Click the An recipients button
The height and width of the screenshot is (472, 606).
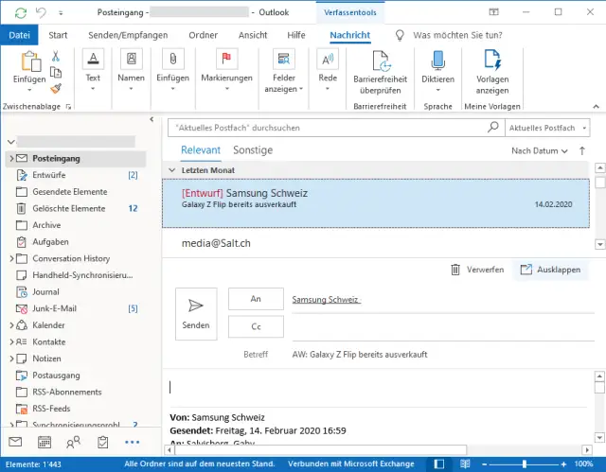point(256,299)
